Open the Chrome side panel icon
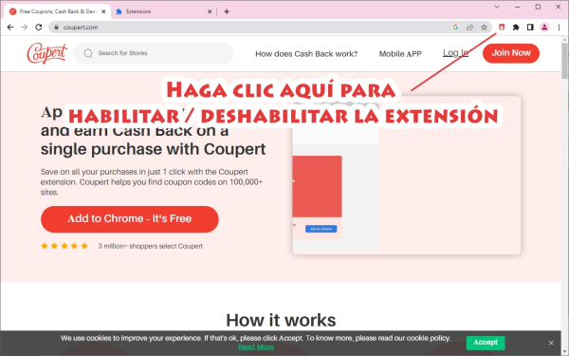This screenshot has height=356, width=569. pos(530,28)
